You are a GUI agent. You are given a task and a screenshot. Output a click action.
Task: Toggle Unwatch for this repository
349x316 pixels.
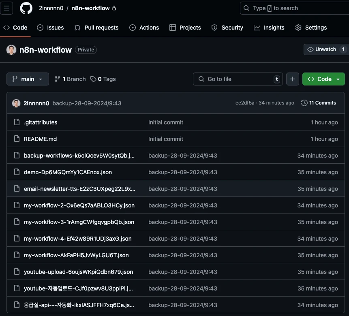coord(326,49)
